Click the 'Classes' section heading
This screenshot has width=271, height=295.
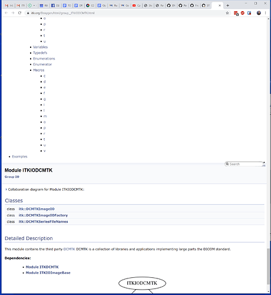14,201
